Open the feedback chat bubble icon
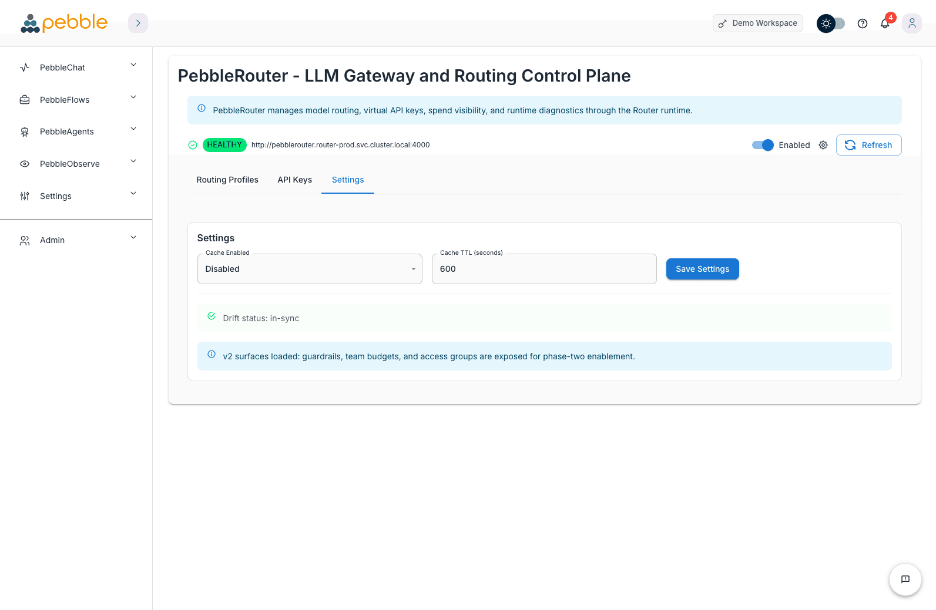Viewport: 936px width, 610px height. click(905, 579)
